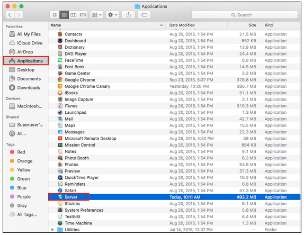Screen dimensions: 304x235
Task: Toggle sort order arrow on Name column
Action: pyautogui.click(x=161, y=25)
